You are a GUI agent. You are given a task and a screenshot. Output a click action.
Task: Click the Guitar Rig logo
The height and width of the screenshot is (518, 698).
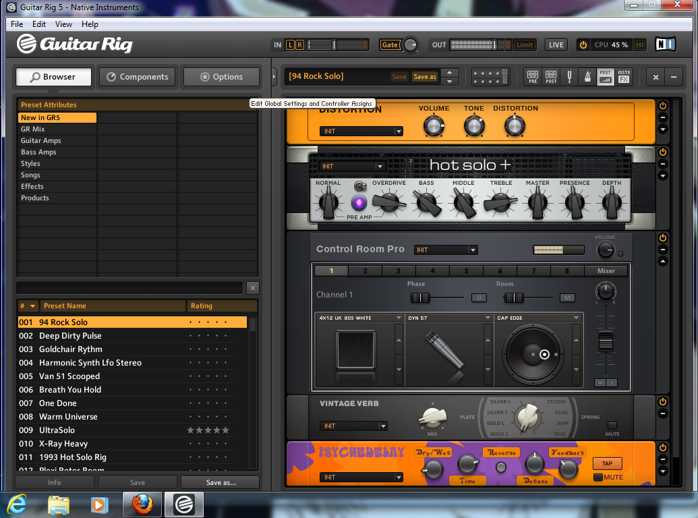[75, 44]
